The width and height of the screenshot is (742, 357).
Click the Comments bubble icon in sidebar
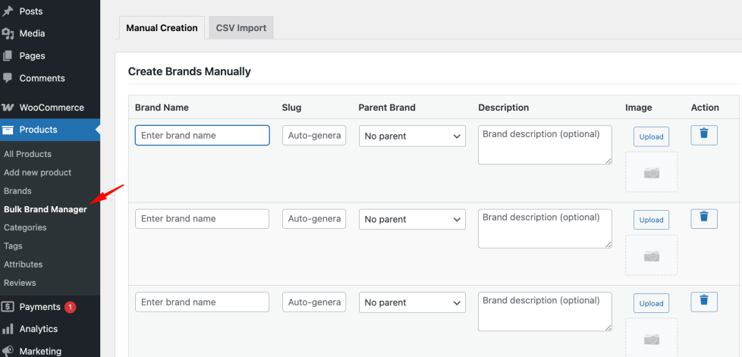pos(8,78)
